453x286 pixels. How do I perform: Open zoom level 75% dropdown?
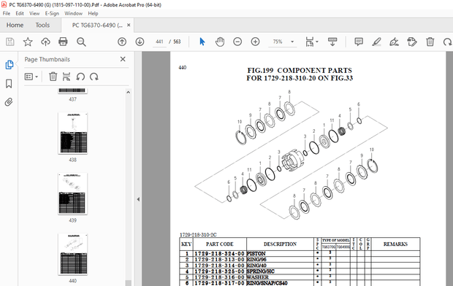coord(292,42)
